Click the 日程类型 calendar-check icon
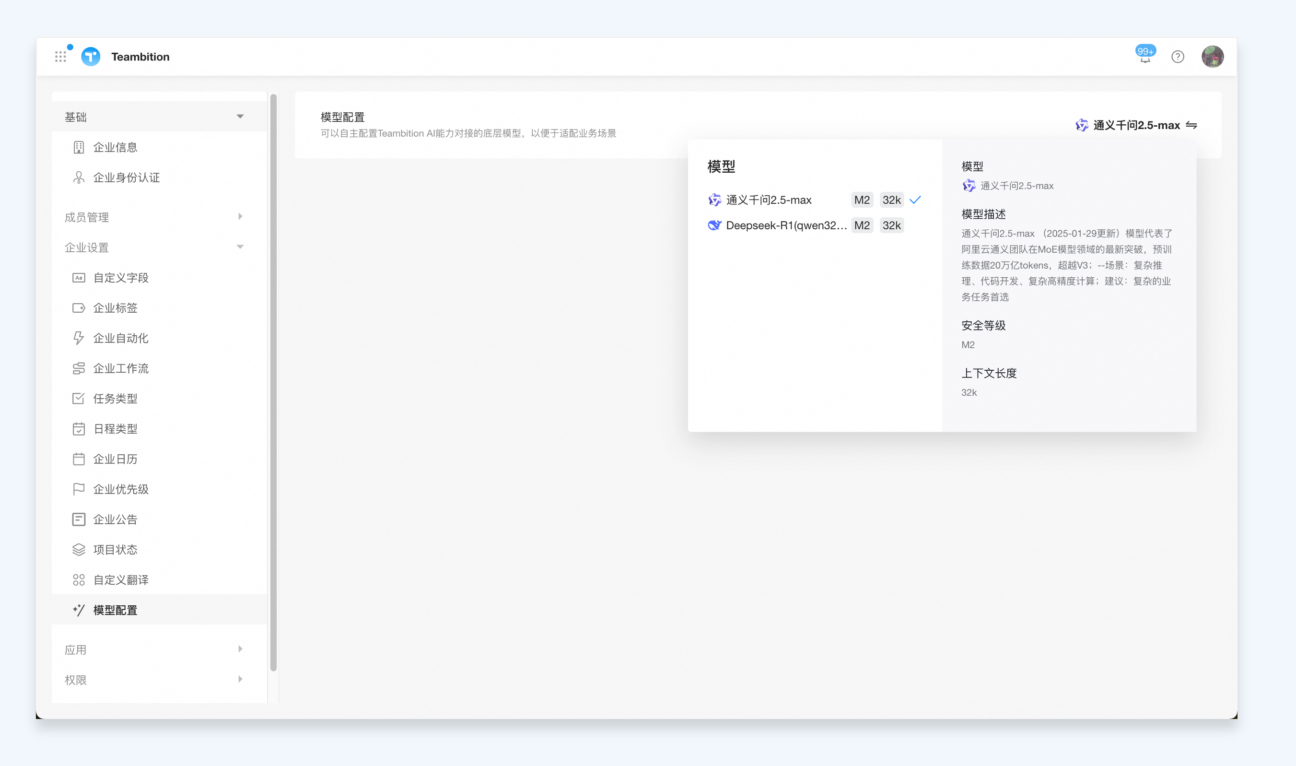The image size is (1296, 766). [79, 429]
